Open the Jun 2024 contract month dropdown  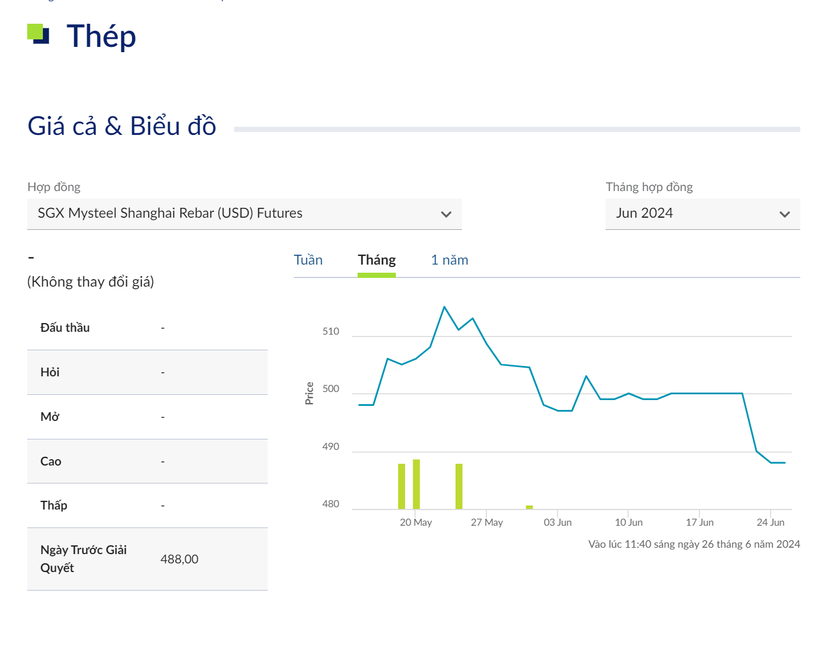702,214
